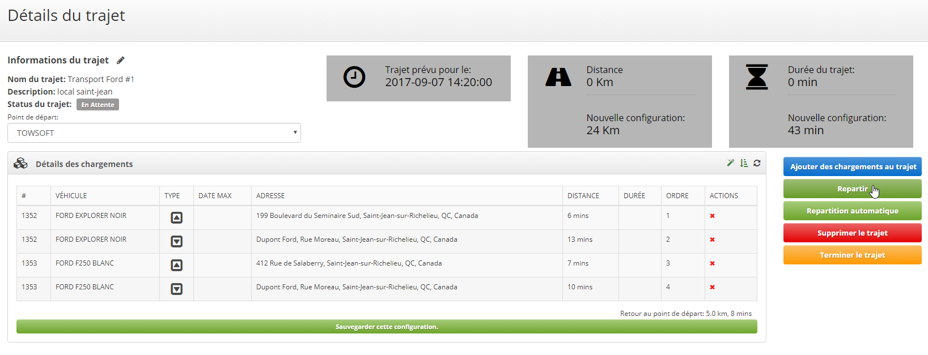Click the pickup type icon for order 1
Screen dimensions: 928x355
[x=177, y=217]
